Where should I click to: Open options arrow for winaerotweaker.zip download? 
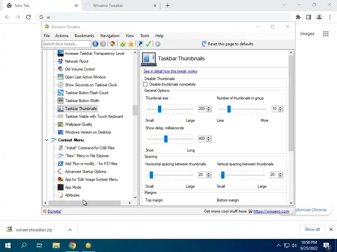70,230
